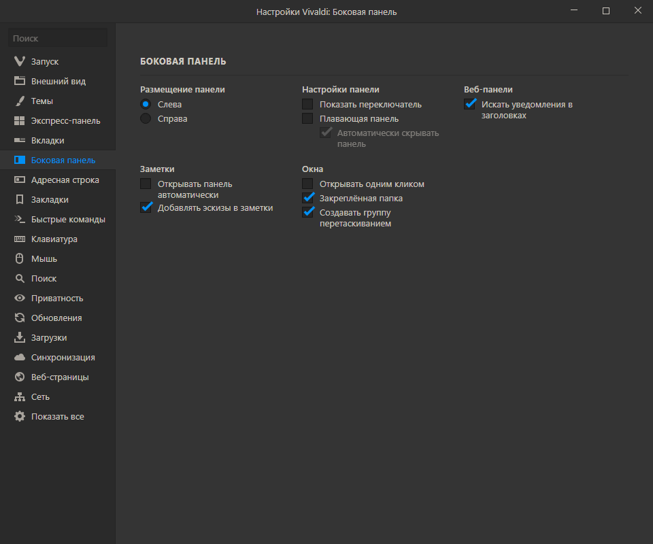Click the Справа radio label text
The image size is (653, 544).
click(x=172, y=118)
